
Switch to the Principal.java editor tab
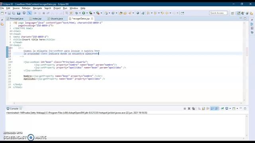[15, 19]
